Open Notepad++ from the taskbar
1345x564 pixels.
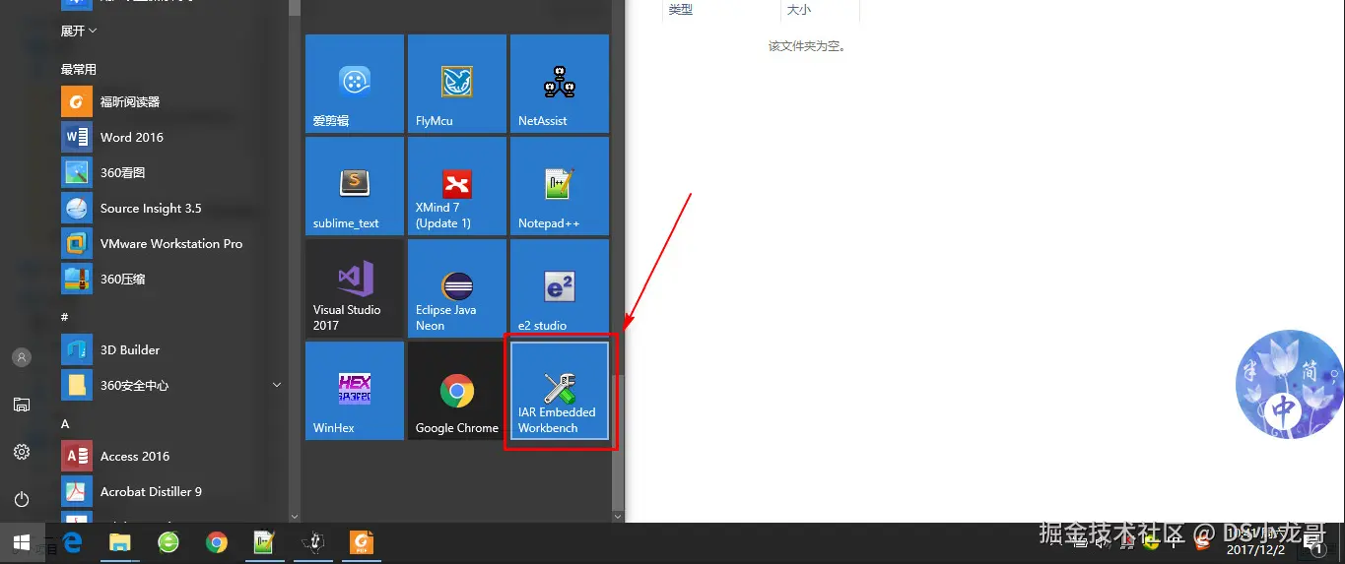coord(265,542)
